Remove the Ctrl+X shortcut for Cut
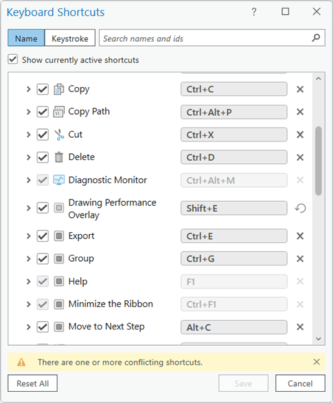 (x=300, y=135)
